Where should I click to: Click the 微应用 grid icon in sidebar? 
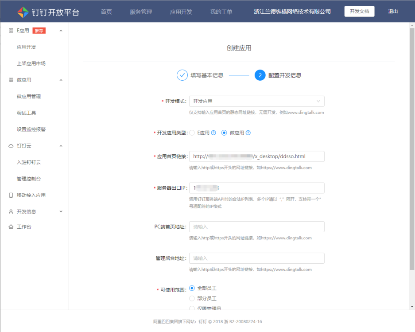click(11, 80)
